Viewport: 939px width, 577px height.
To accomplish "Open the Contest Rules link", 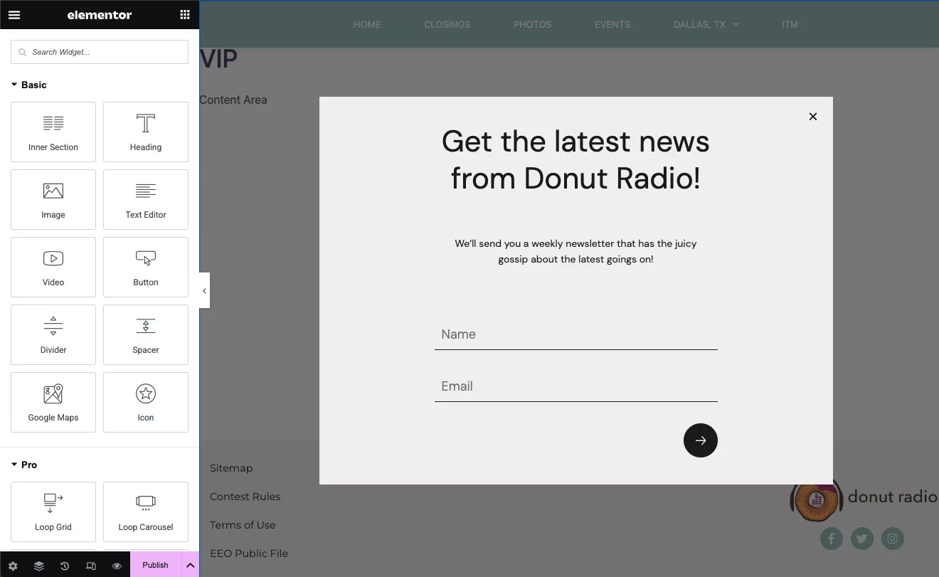I will (245, 497).
